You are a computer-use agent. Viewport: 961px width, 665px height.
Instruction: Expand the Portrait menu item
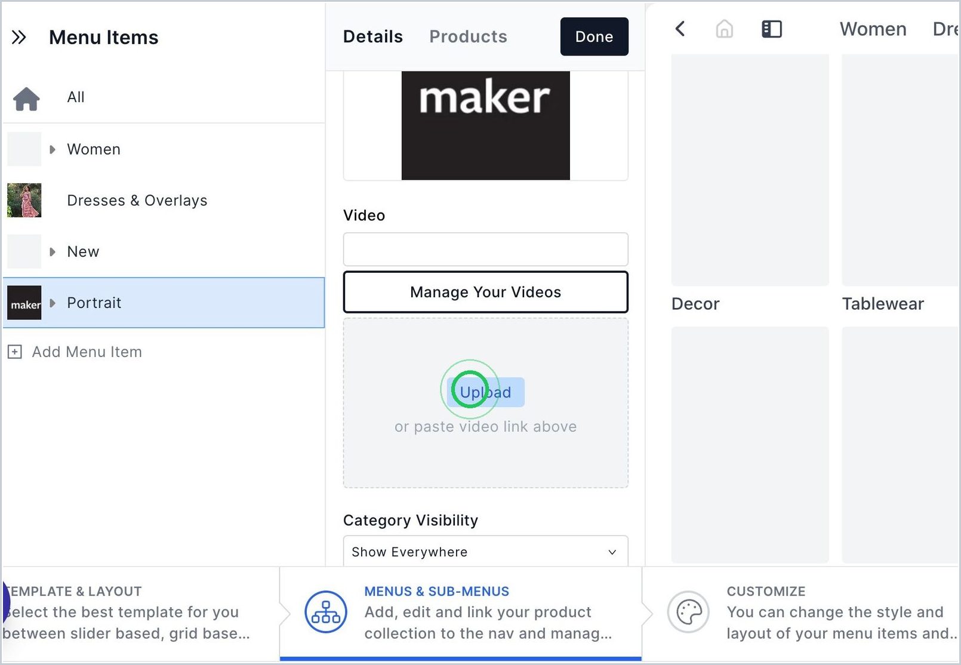tap(53, 303)
